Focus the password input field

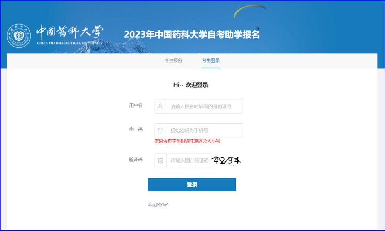pos(204,131)
